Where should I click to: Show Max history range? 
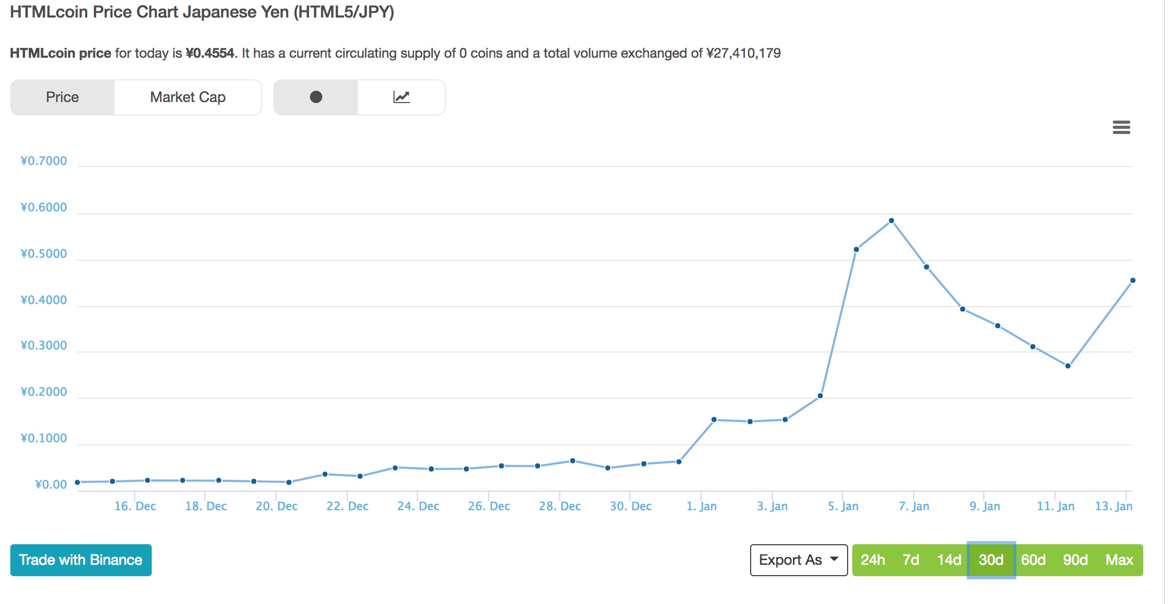(1119, 560)
